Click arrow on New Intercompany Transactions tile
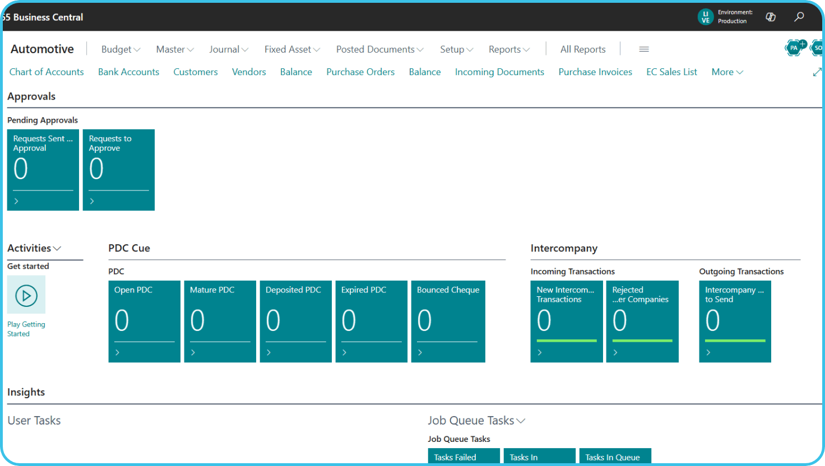 [540, 352]
